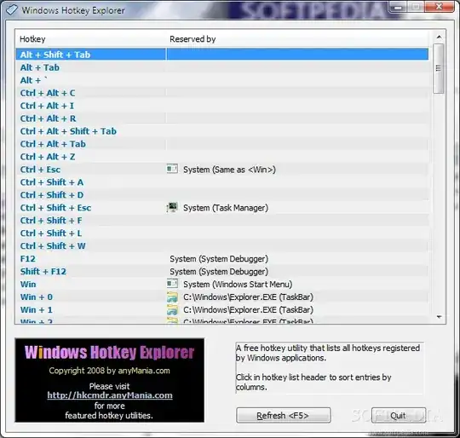Select the Ctrl + Shift + Esc entry

click(x=222, y=208)
